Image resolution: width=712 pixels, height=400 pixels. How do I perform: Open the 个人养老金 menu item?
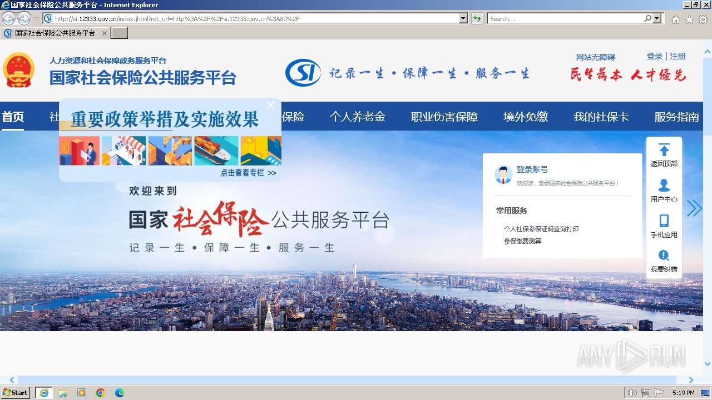[357, 117]
